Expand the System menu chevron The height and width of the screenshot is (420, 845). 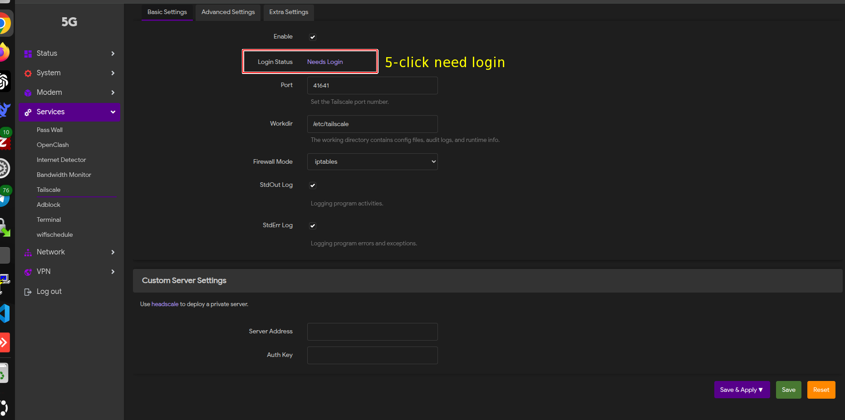click(113, 73)
